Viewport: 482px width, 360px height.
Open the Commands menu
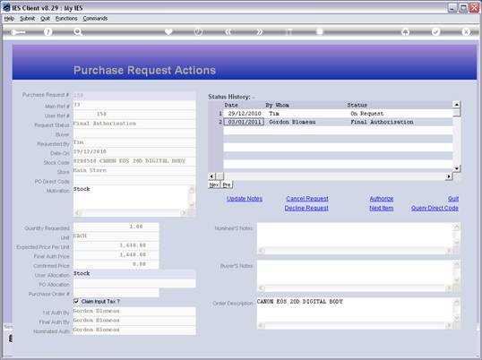[95, 19]
